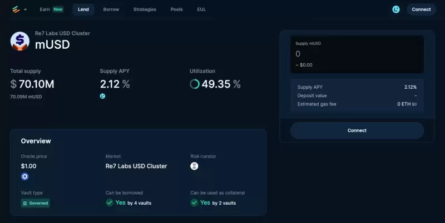Click the Governed vault type badge

(35, 203)
